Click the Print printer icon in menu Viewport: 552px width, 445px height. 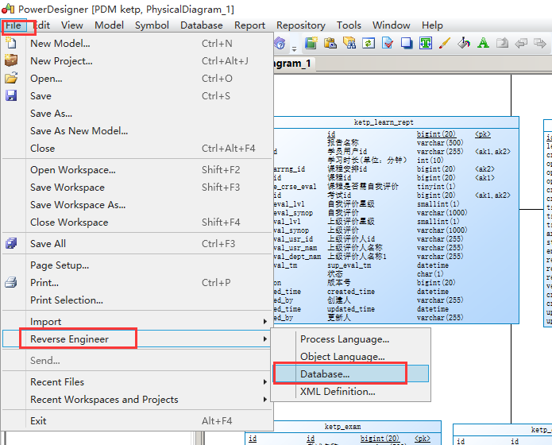(11, 282)
